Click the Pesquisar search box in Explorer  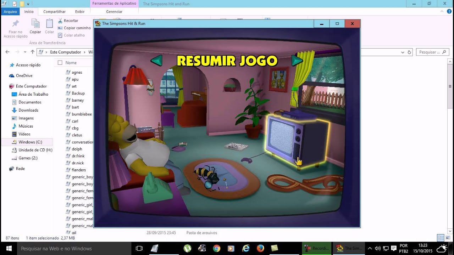coord(432,52)
